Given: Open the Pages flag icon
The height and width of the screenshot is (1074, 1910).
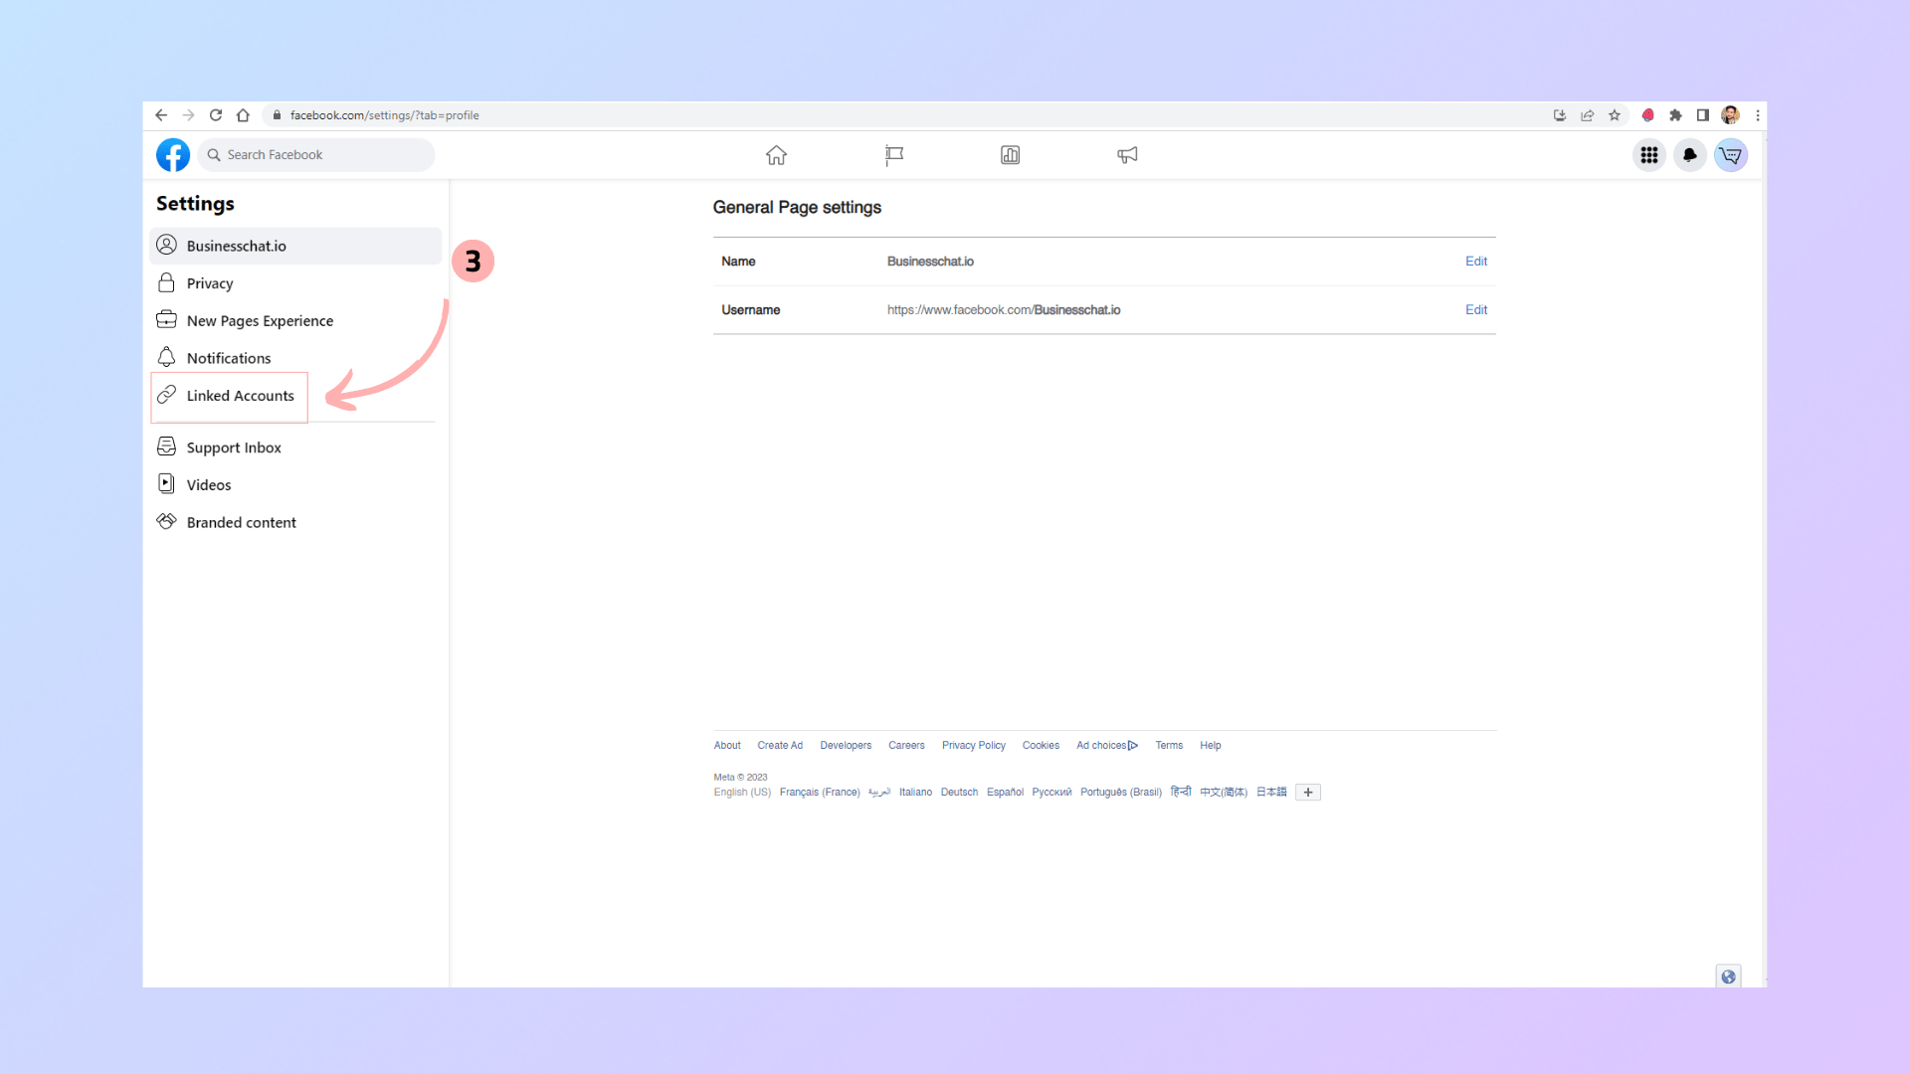Looking at the screenshot, I should tap(893, 155).
